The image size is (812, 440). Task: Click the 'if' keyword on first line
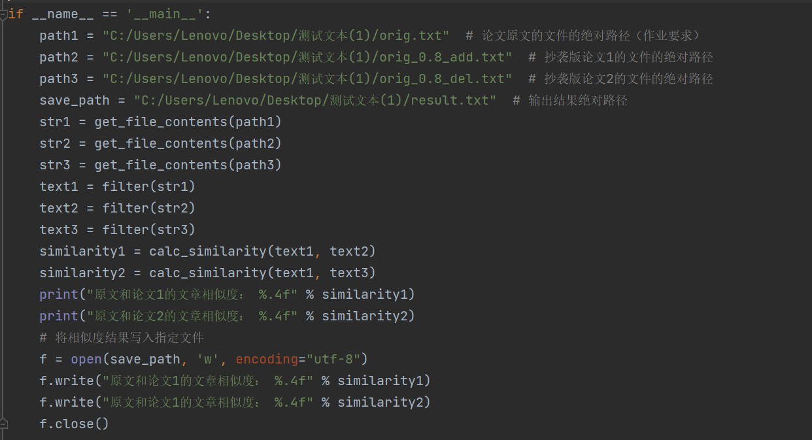click(x=16, y=14)
